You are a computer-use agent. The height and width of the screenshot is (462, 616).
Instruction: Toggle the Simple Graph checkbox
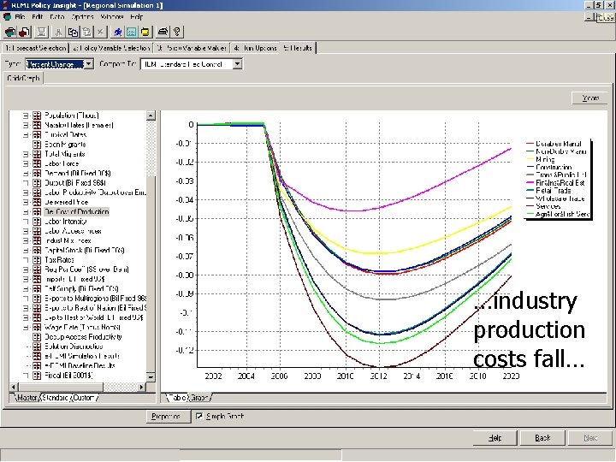pos(199,416)
